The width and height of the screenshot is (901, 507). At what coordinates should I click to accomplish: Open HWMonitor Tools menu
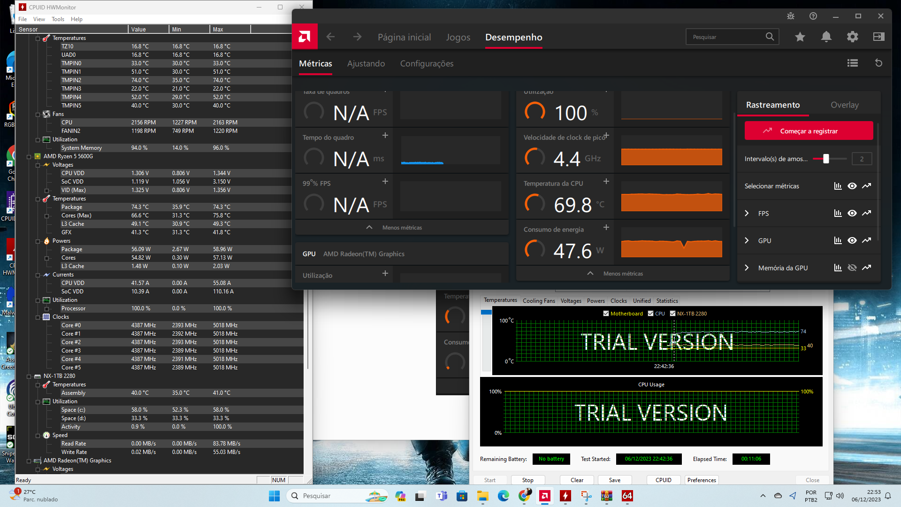click(58, 19)
